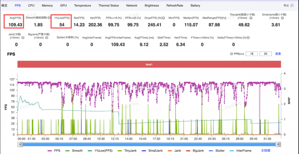Screen dimensions: 299x154
Task: Toggle SmallJank series in legend
Action: pyautogui.click(x=152, y=151)
